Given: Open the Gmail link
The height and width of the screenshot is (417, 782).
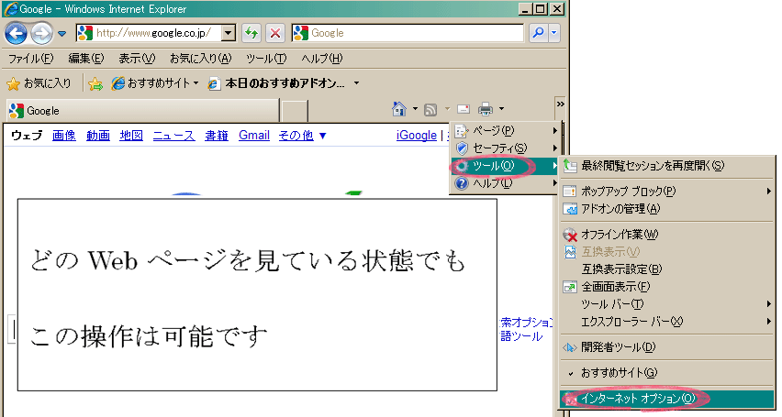Looking at the screenshot, I should pos(253,136).
